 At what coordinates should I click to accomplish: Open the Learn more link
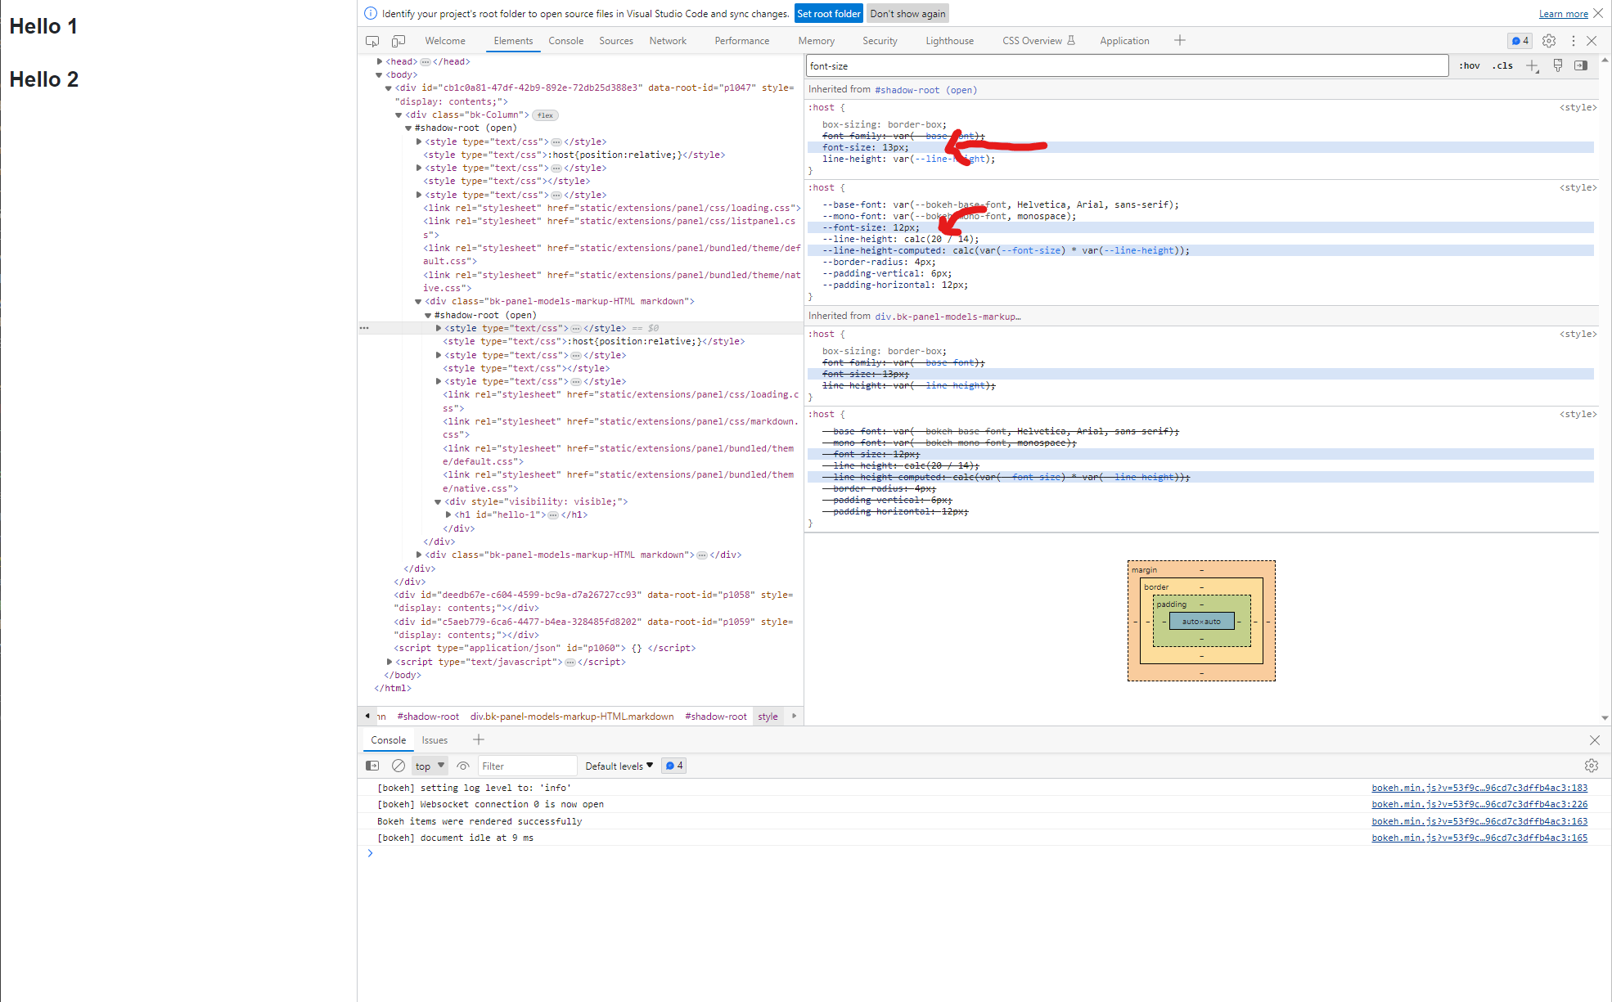click(x=1563, y=14)
